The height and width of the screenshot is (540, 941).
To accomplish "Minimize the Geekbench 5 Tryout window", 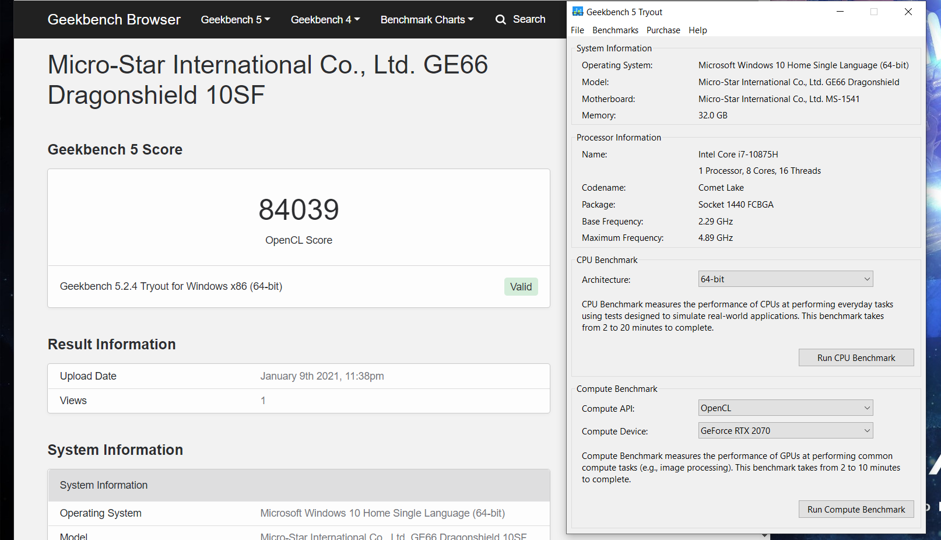I will (840, 12).
